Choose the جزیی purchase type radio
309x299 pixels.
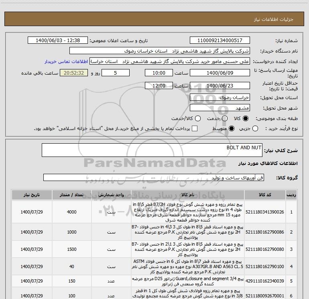[x=255, y=128]
